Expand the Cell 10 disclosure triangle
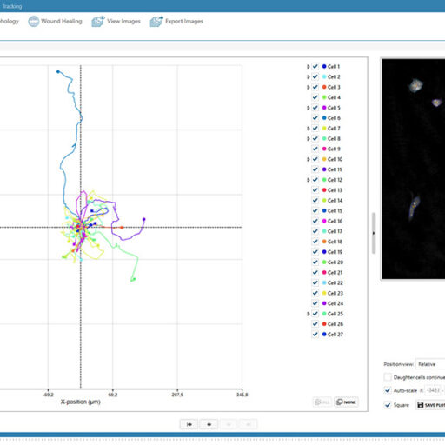The image size is (445, 445). pyautogui.click(x=308, y=159)
